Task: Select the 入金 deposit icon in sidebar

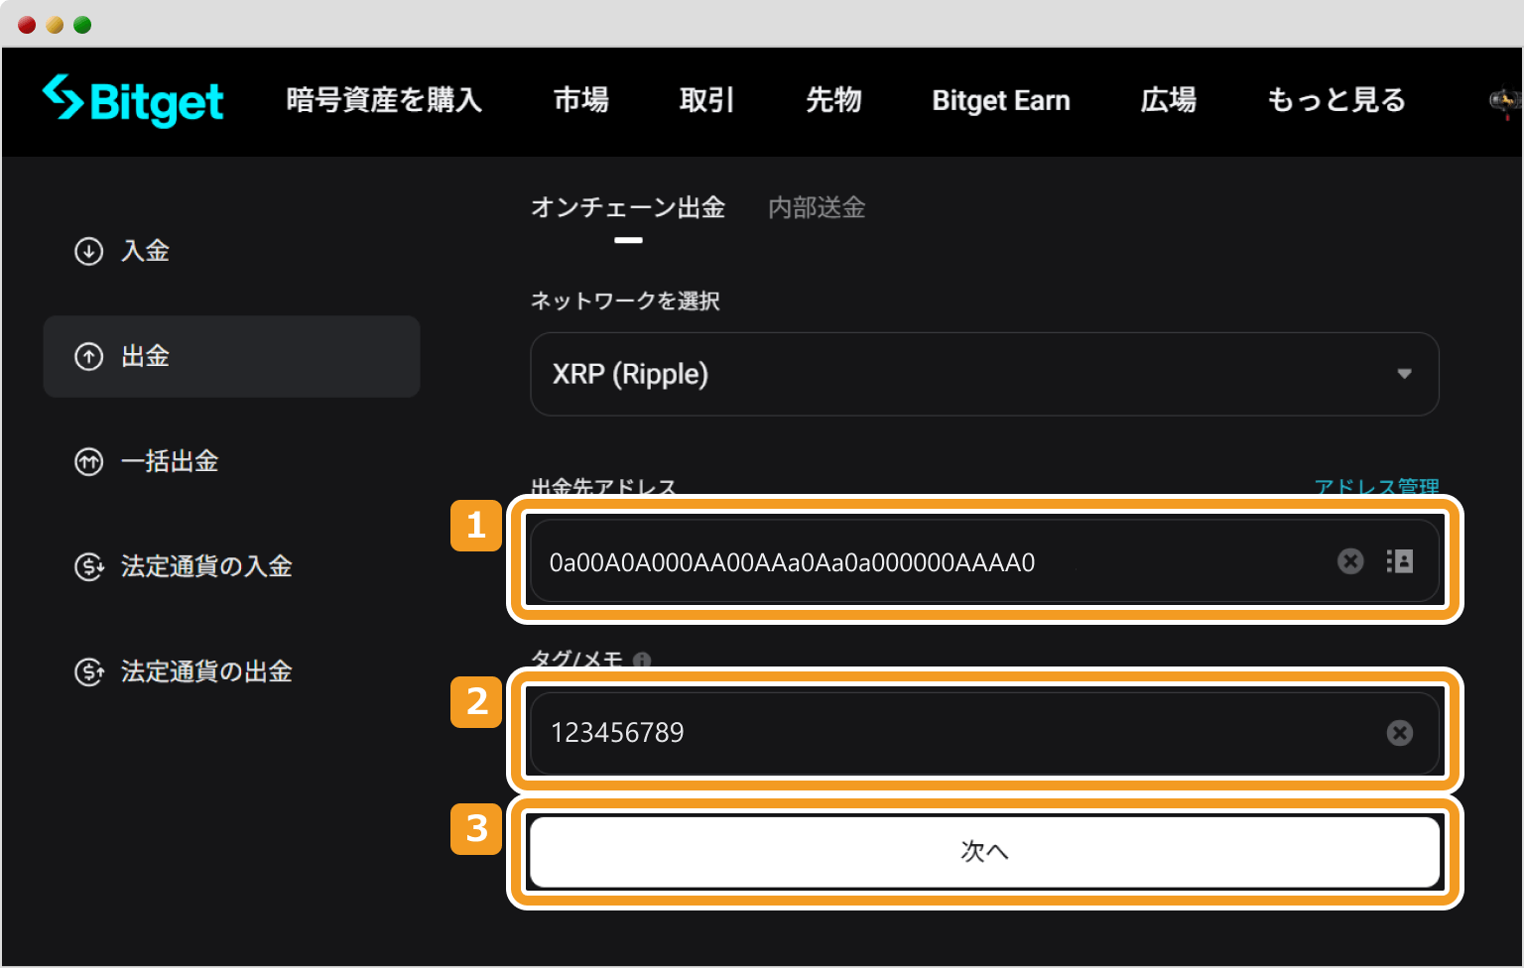Action: tap(88, 251)
